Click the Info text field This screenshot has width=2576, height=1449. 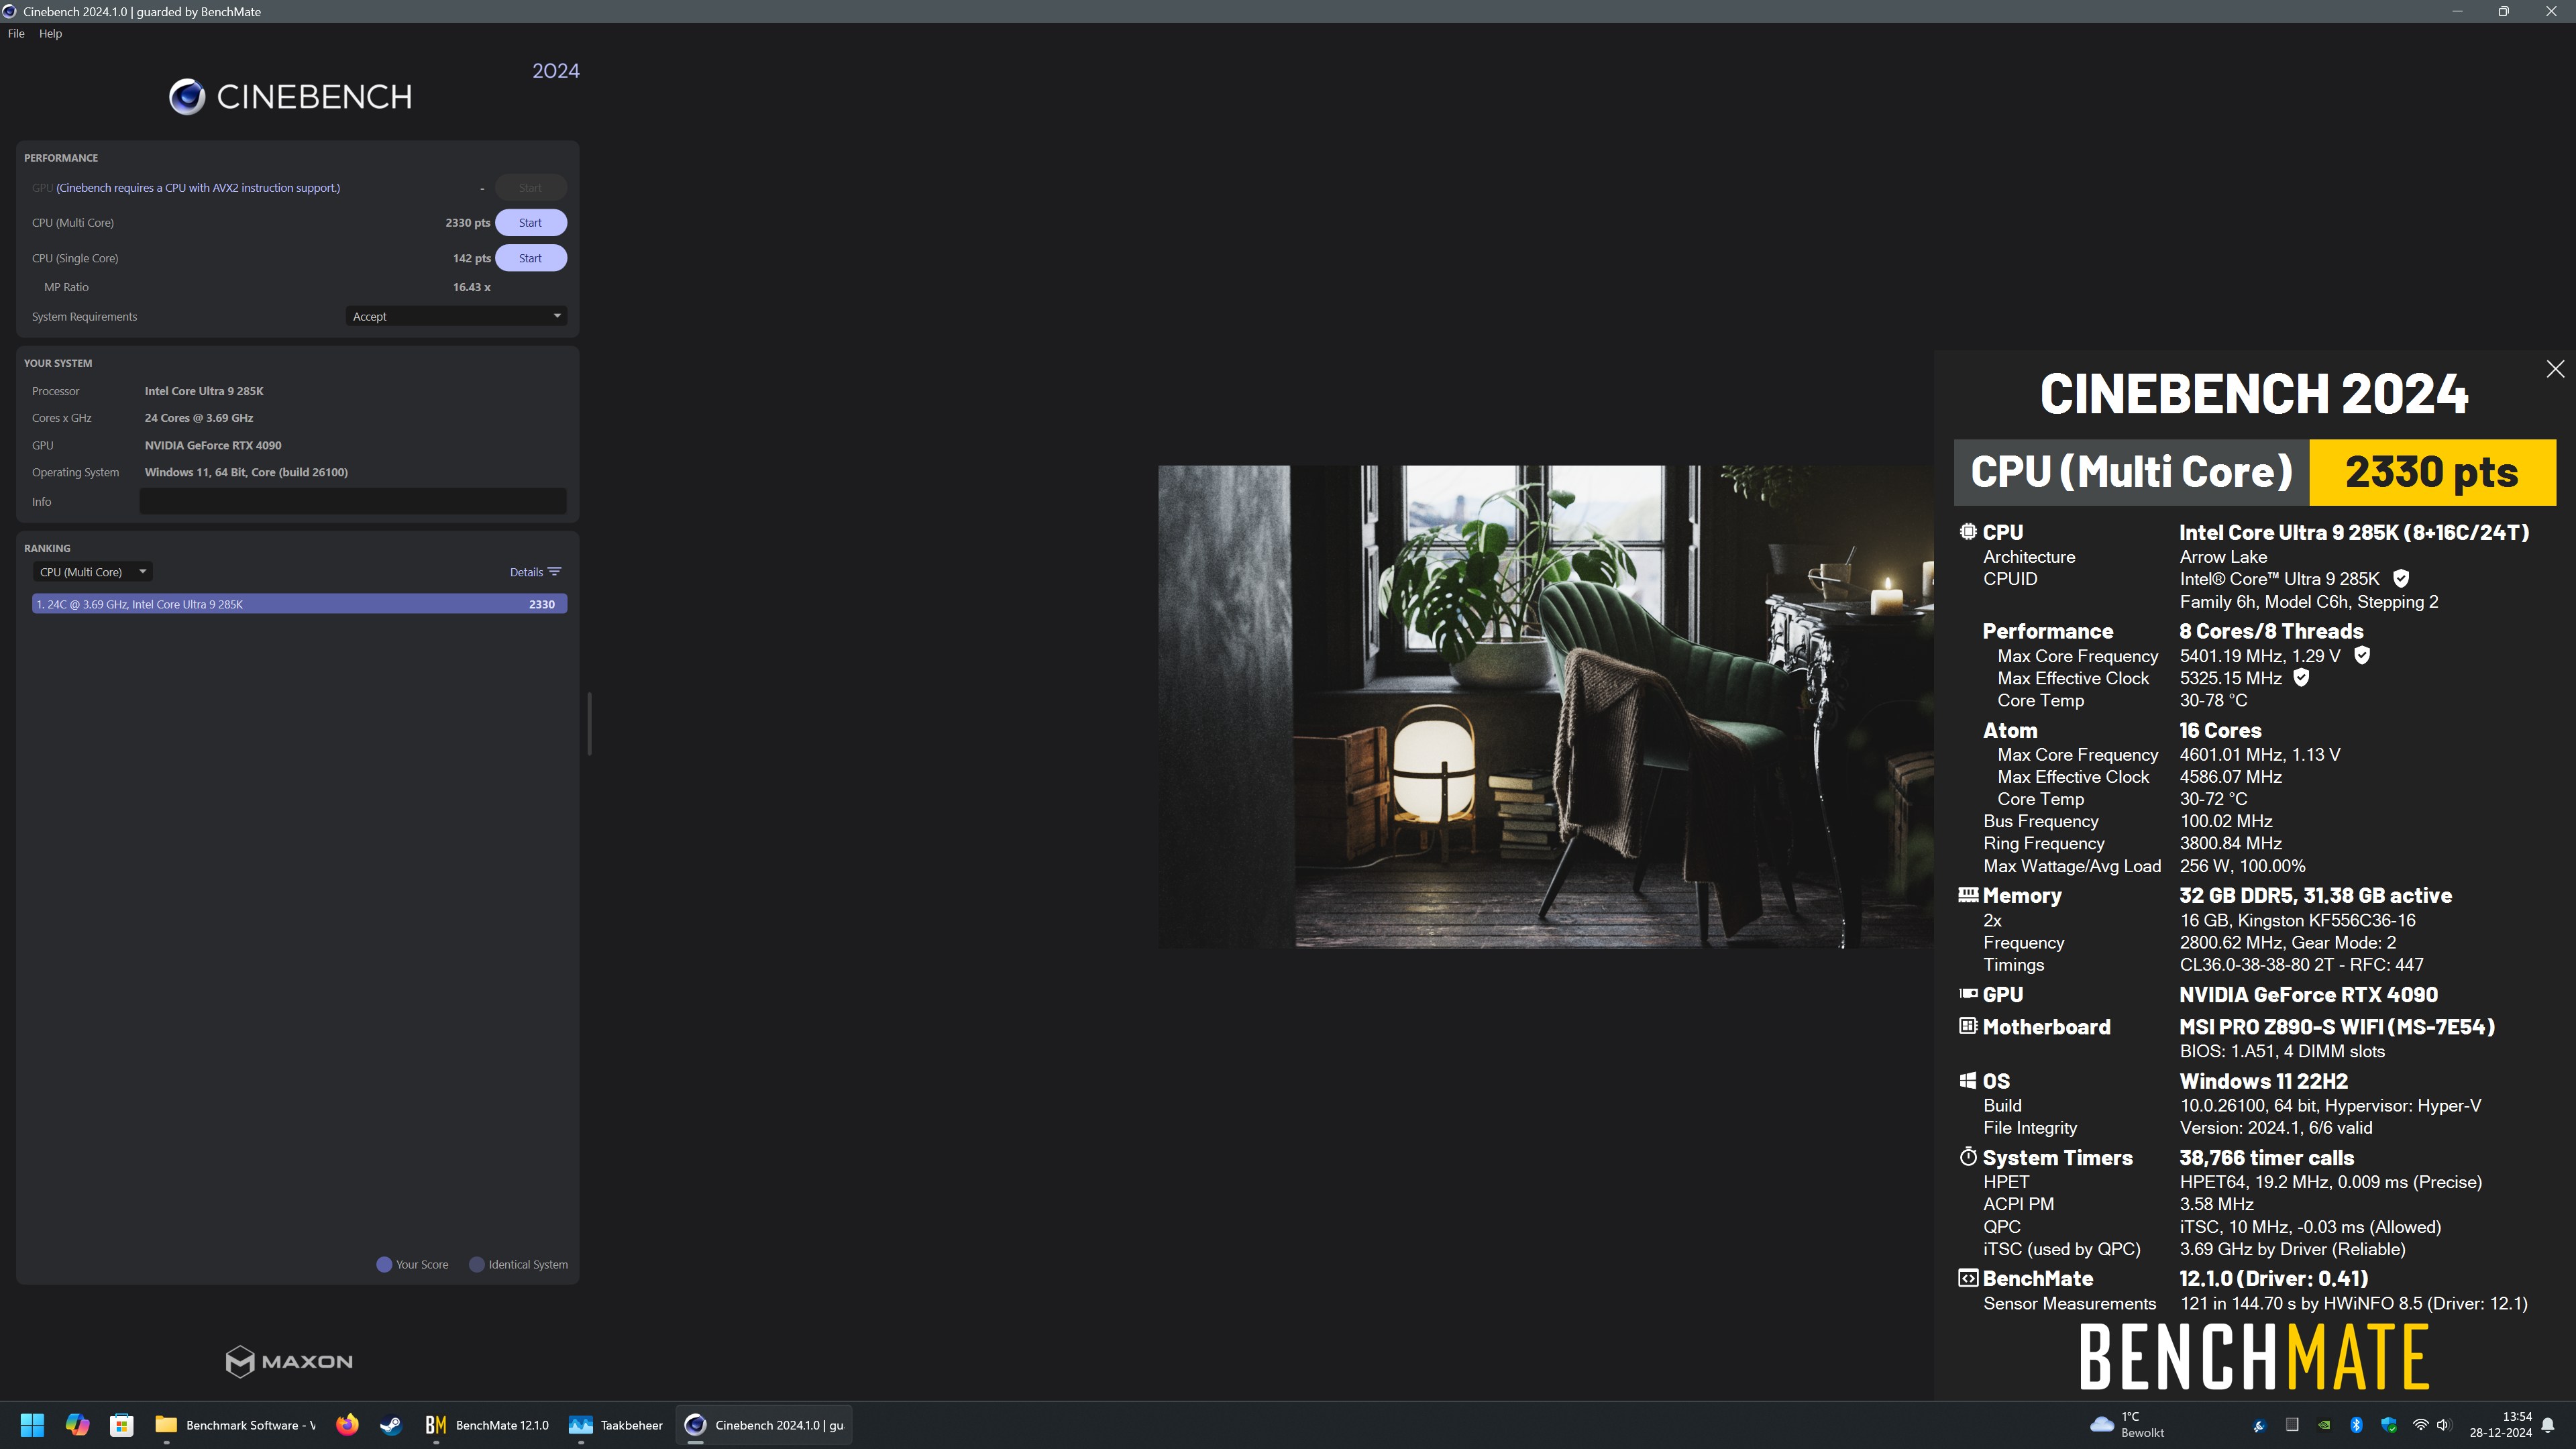[352, 501]
